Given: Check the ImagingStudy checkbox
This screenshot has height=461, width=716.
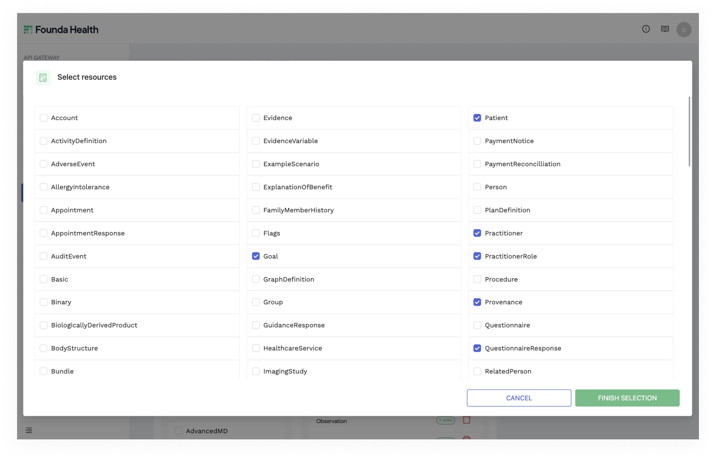Looking at the screenshot, I should [x=256, y=371].
